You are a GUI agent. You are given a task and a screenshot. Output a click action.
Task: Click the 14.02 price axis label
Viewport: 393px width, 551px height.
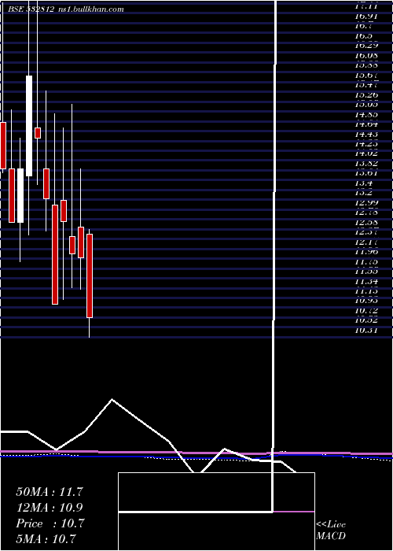pos(366,153)
